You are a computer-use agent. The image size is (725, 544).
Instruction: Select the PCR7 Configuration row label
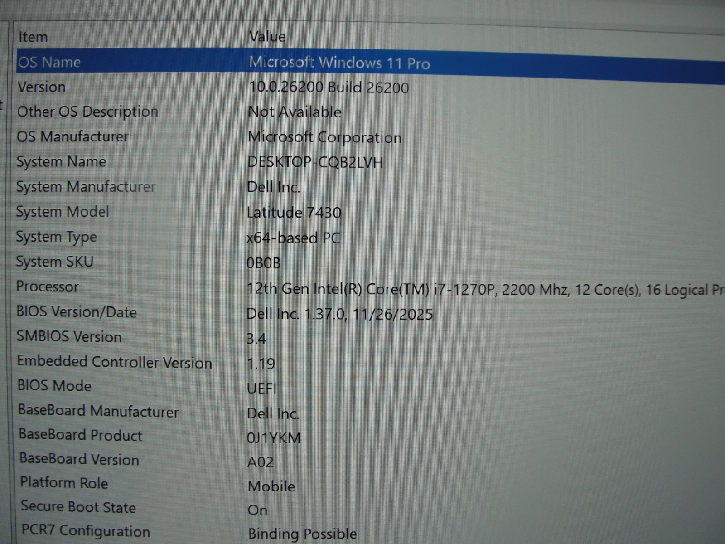86,531
